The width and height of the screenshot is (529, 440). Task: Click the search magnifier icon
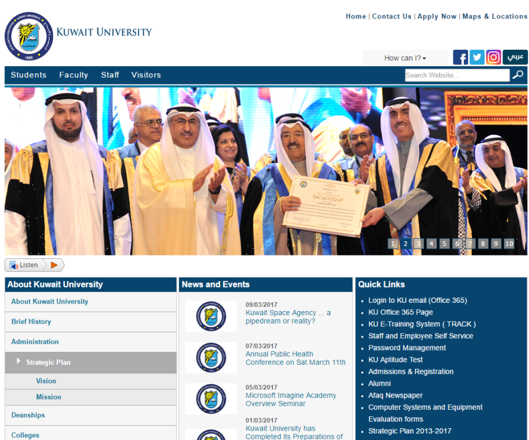click(x=518, y=75)
